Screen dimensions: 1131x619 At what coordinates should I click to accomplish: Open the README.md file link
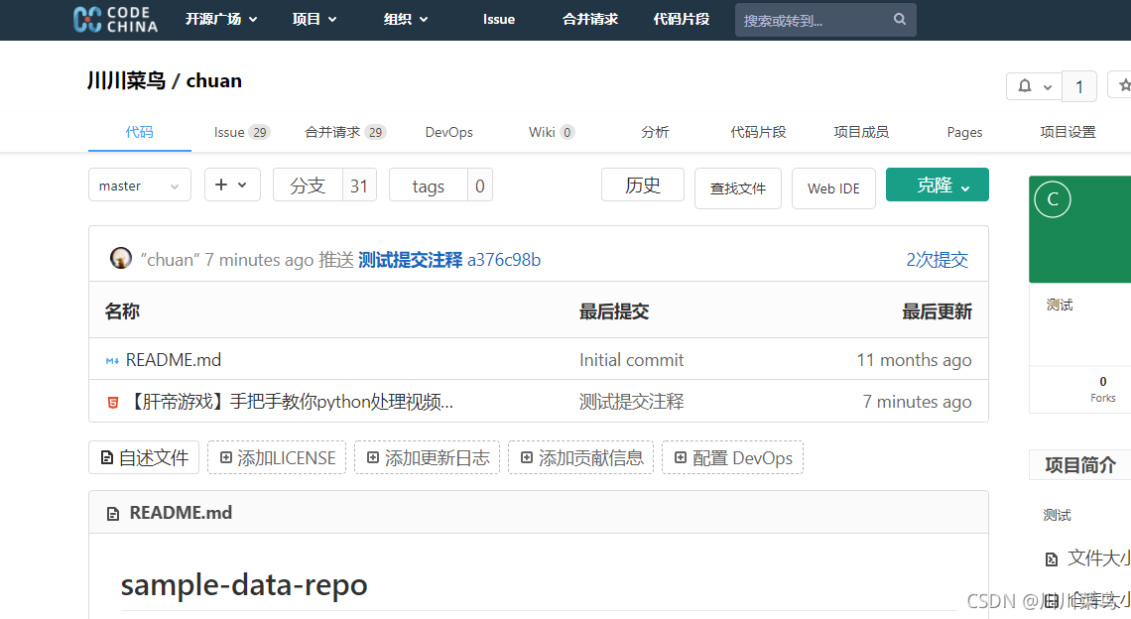pos(174,360)
